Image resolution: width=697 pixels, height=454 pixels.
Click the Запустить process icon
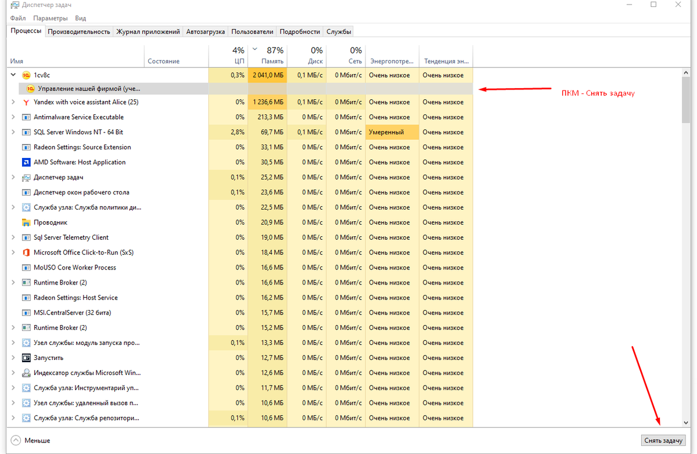pyautogui.click(x=26, y=358)
